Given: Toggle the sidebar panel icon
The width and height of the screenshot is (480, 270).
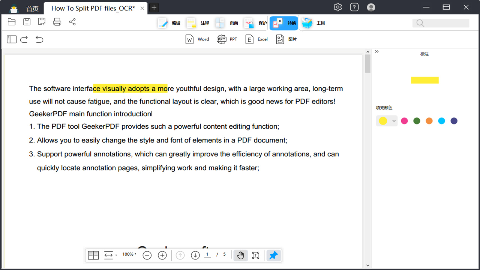Looking at the screenshot, I should pos(12,39).
